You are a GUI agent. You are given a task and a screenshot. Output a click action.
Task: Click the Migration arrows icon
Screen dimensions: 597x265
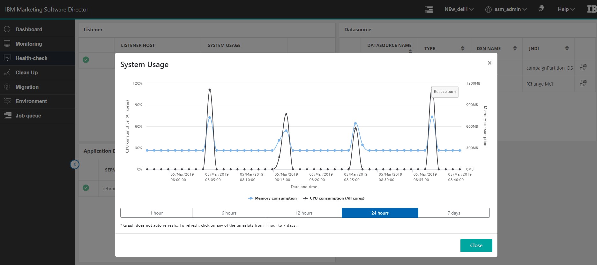7,87
